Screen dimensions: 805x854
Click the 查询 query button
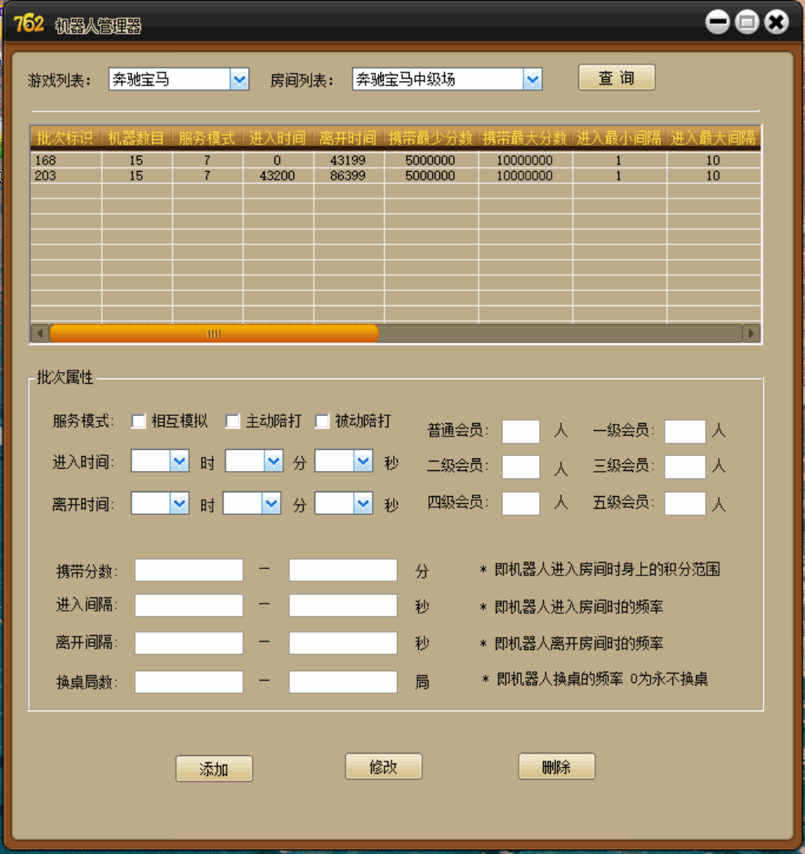(x=616, y=77)
